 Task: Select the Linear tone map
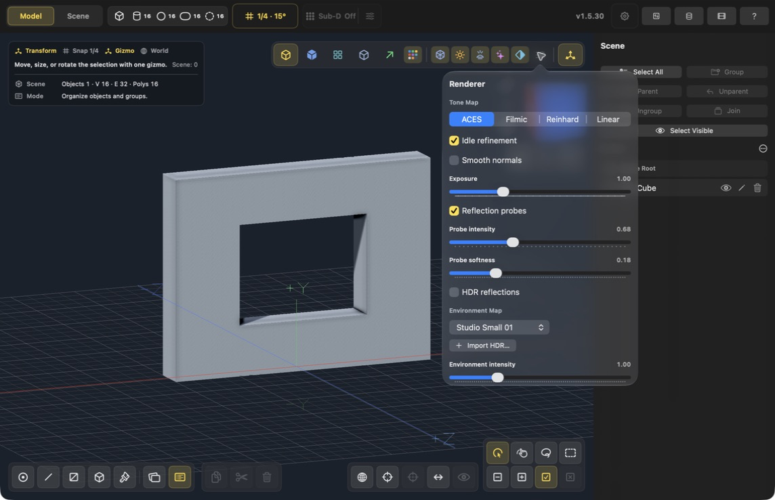608,119
